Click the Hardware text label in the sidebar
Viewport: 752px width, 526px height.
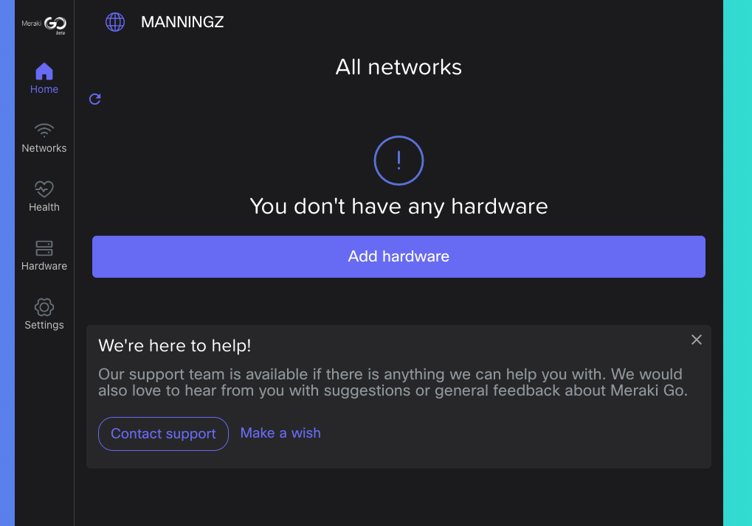[44, 266]
